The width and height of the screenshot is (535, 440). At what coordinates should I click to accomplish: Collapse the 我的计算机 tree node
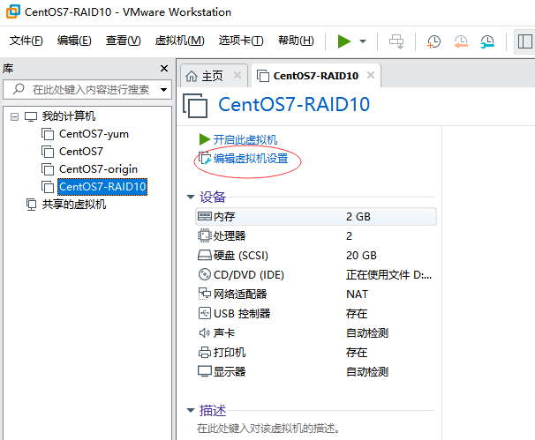14,117
